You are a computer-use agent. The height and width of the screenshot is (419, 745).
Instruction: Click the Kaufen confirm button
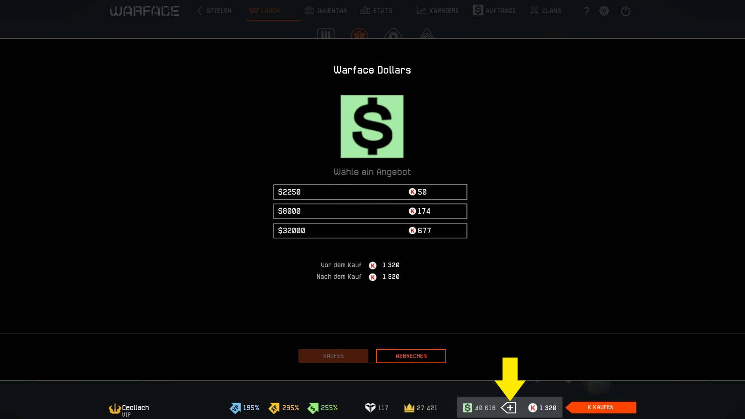333,356
